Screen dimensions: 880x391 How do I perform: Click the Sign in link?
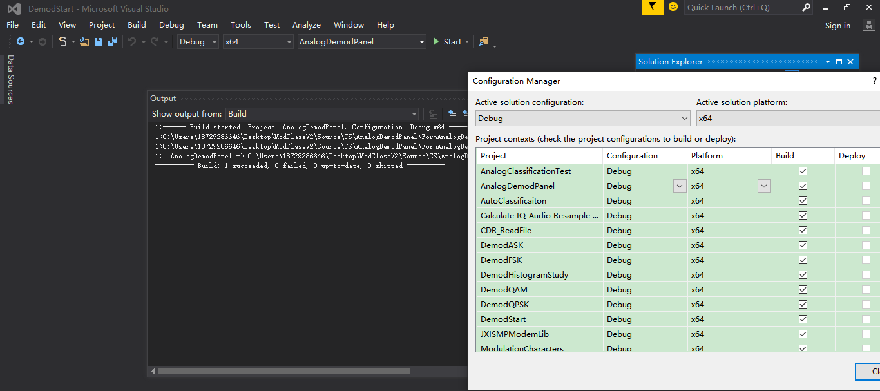coord(837,26)
